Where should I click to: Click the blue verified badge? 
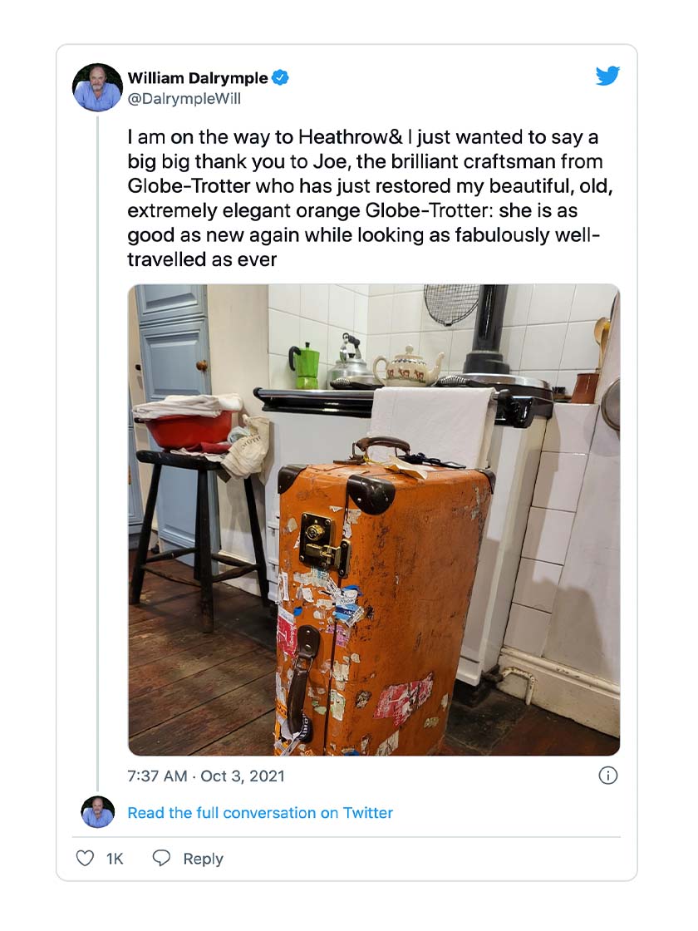(281, 78)
